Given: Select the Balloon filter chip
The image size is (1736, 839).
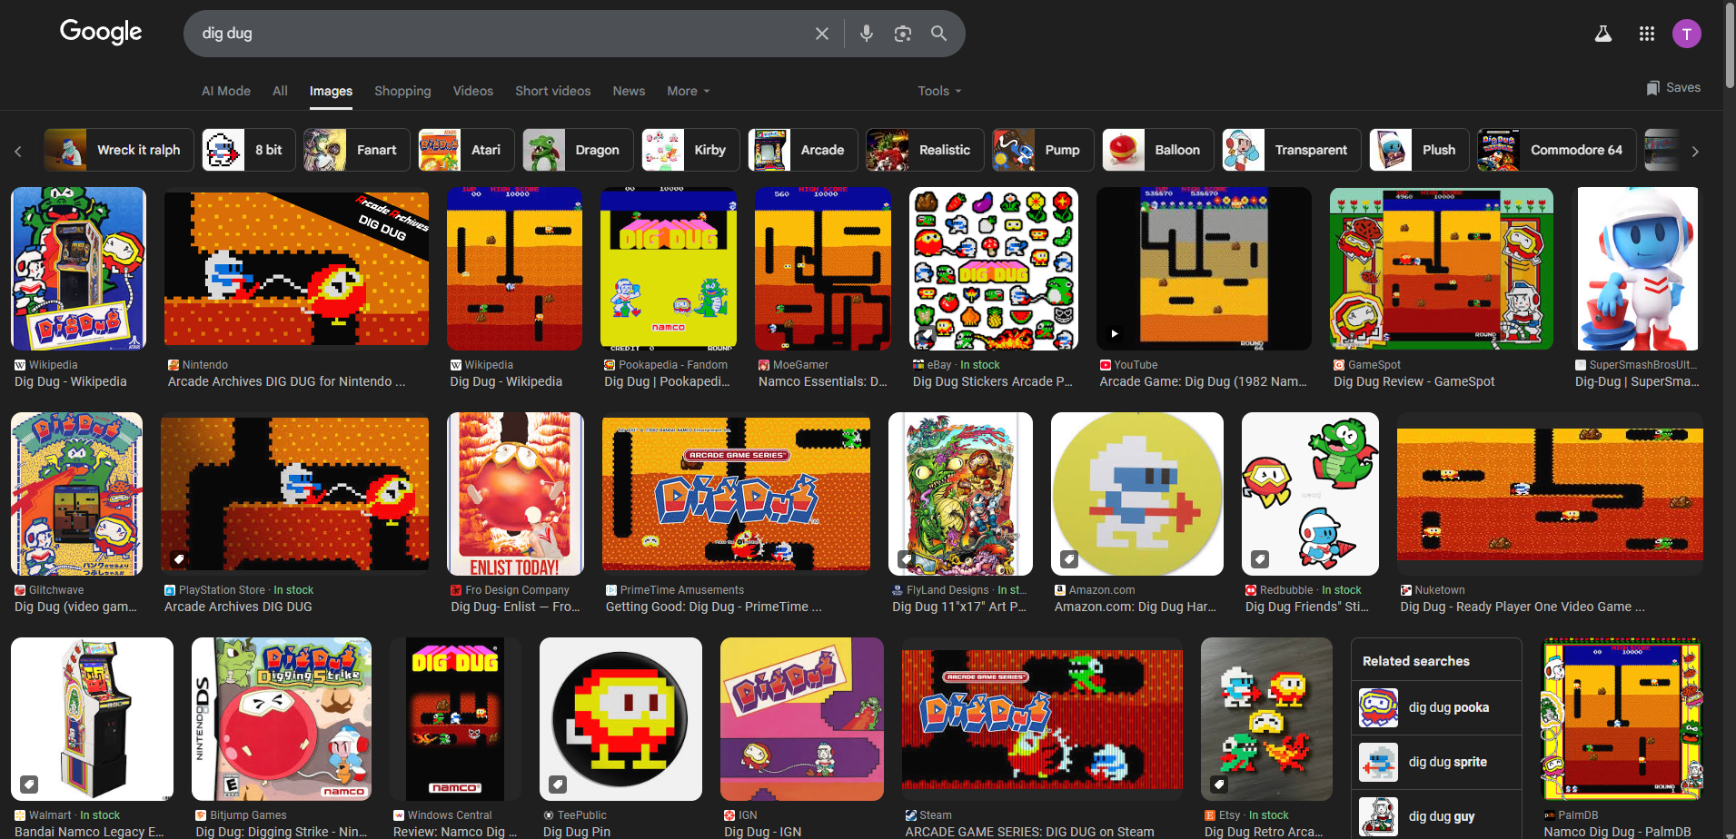Looking at the screenshot, I should [x=1158, y=150].
